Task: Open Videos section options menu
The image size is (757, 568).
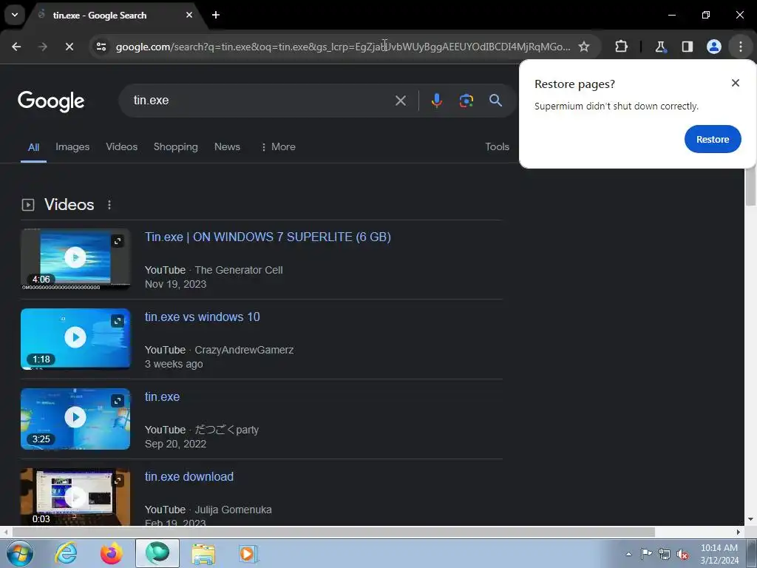Action: click(x=109, y=205)
